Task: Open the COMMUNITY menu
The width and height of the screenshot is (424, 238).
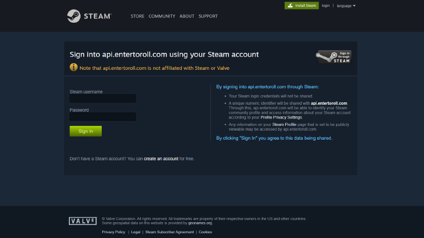Action: [x=162, y=16]
